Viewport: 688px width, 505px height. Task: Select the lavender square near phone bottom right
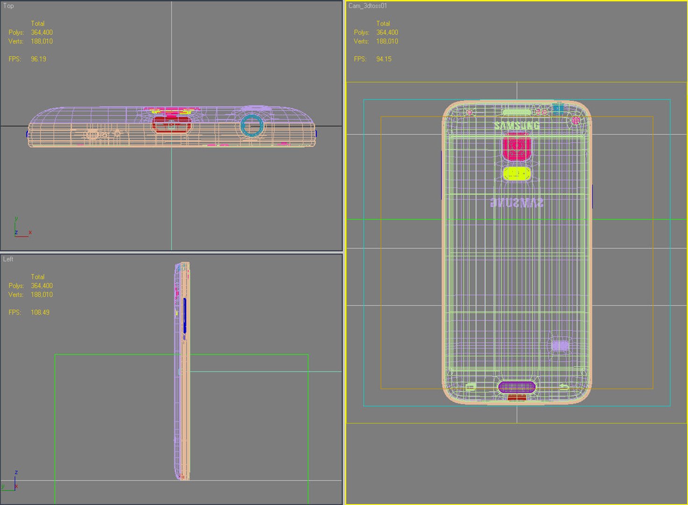coord(560,346)
